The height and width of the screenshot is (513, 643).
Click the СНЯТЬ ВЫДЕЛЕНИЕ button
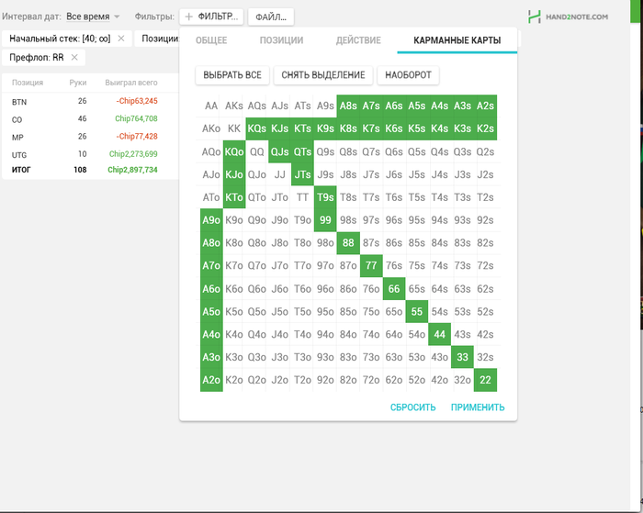click(x=323, y=75)
